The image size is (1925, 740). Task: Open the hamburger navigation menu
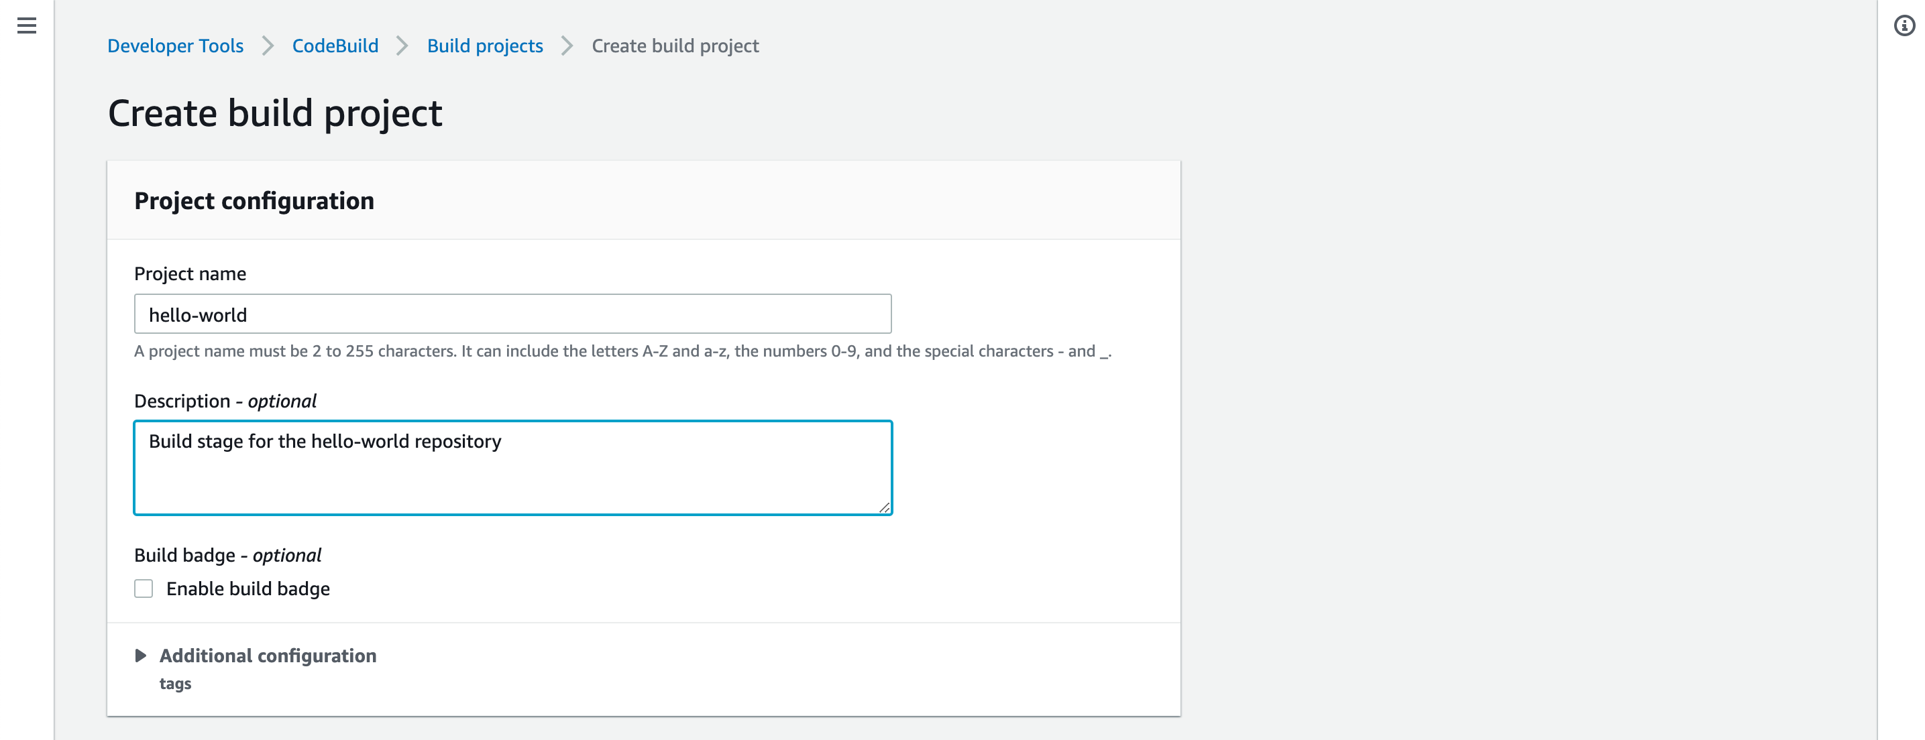27,26
